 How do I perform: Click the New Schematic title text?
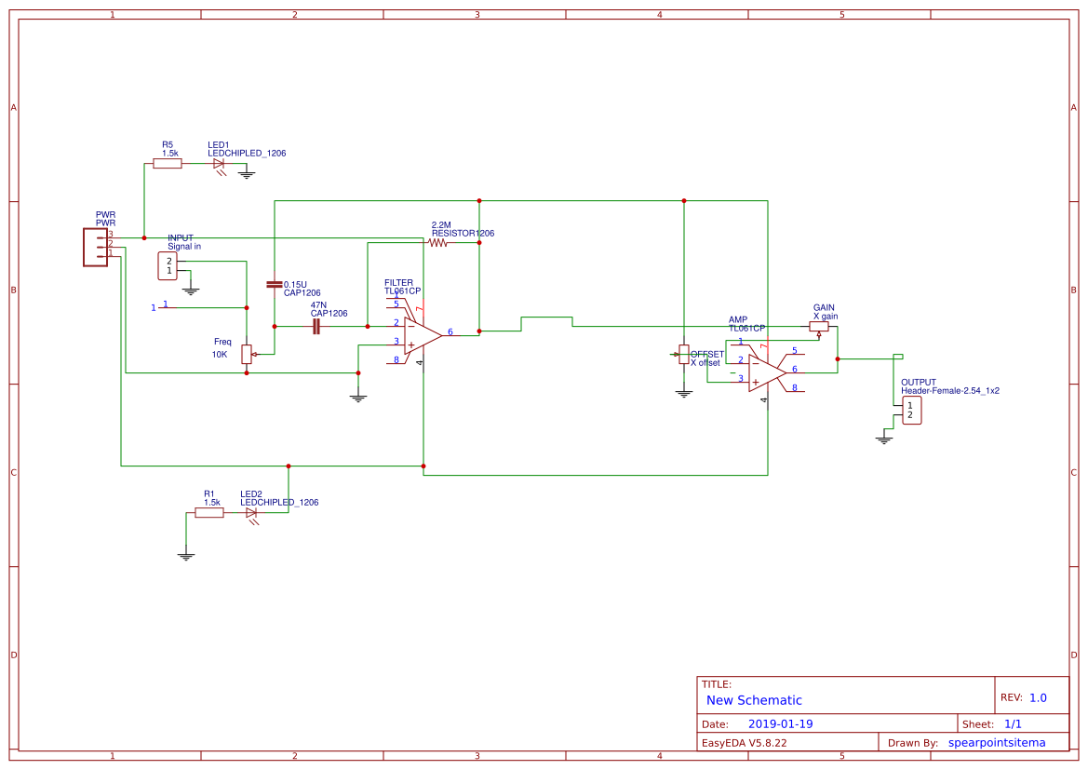coord(752,699)
